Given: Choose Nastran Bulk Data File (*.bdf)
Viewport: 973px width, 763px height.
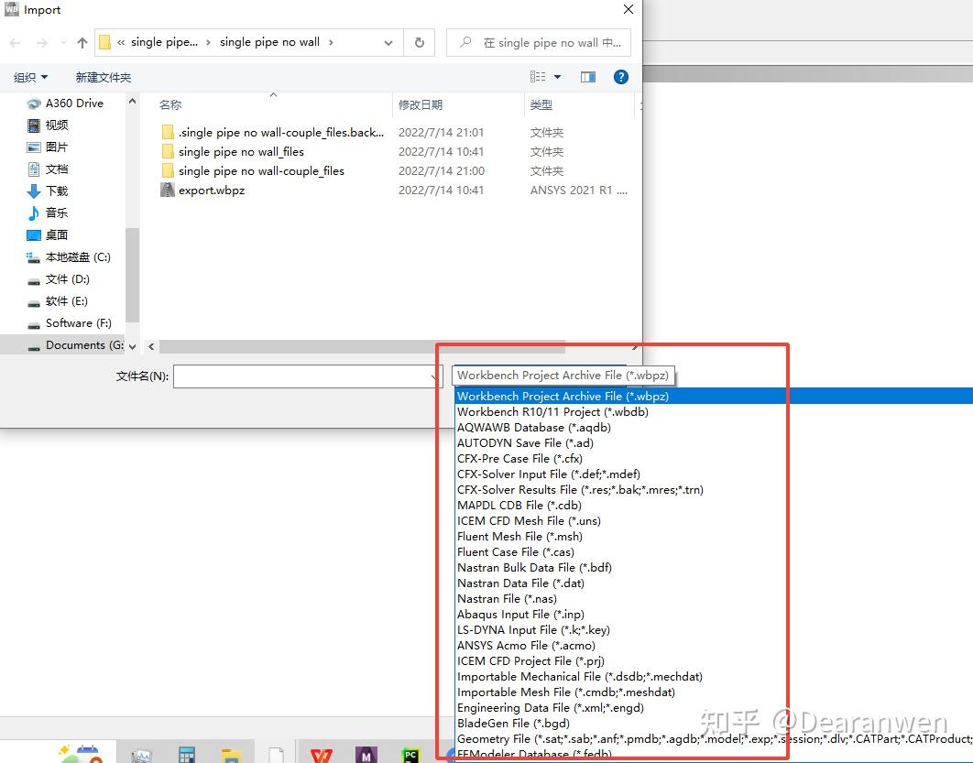Looking at the screenshot, I should pos(535,567).
